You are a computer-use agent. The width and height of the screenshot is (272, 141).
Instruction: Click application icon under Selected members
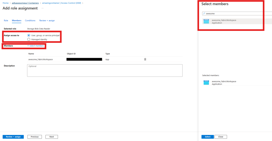tap(206, 83)
